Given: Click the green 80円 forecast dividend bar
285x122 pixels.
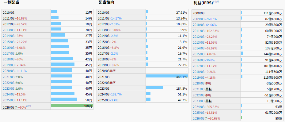Looking at the screenshot, I should coord(72,105).
